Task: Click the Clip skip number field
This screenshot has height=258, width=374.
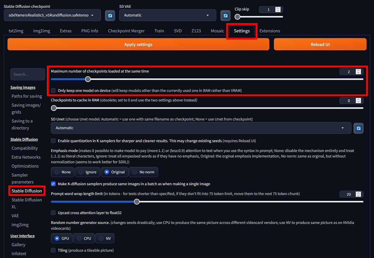Action: coord(271,10)
